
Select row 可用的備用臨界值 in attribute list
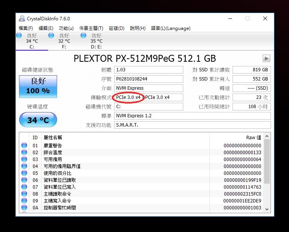(141, 166)
